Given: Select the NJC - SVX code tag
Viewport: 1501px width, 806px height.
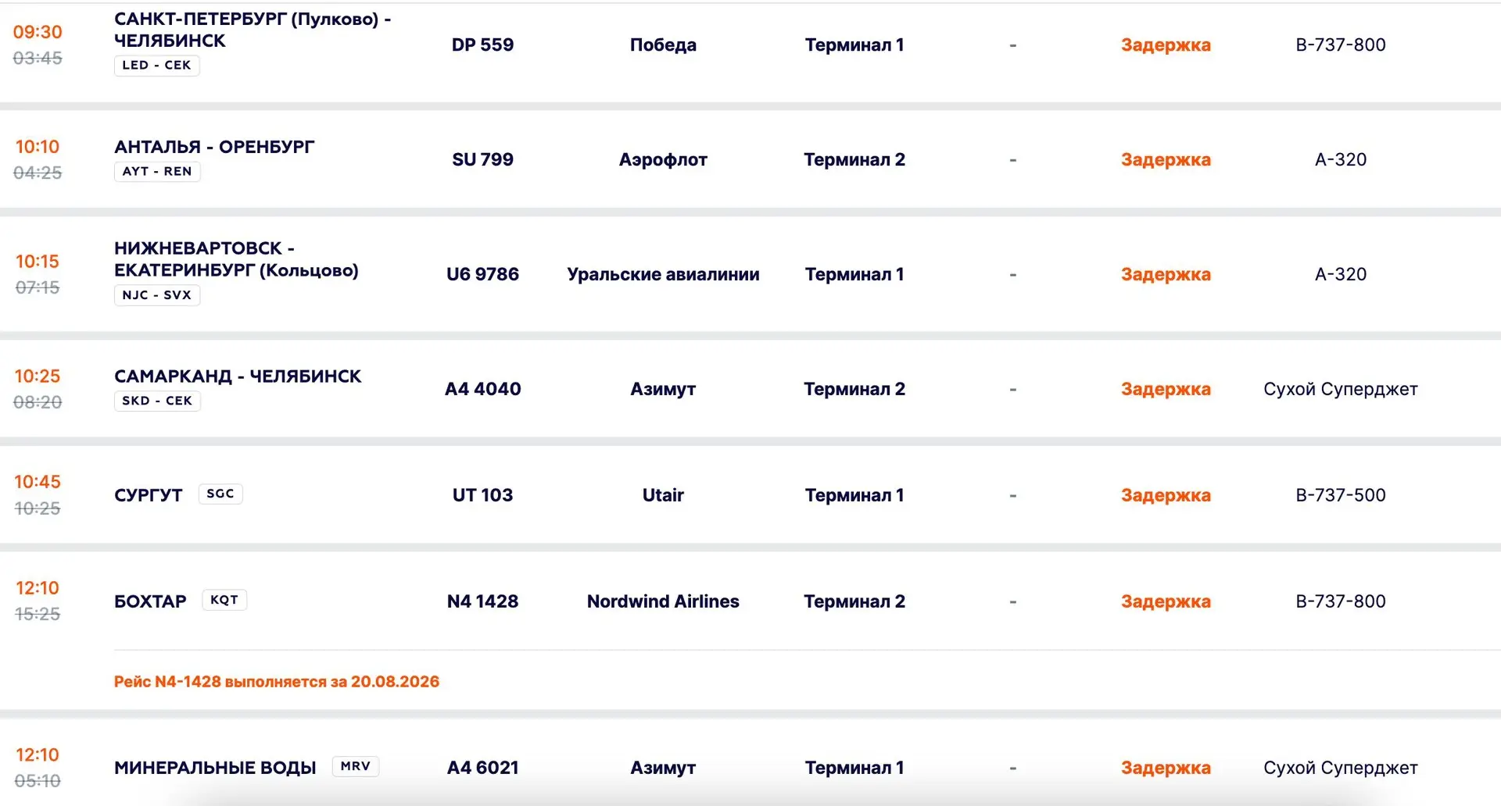Looking at the screenshot, I should coord(157,295).
